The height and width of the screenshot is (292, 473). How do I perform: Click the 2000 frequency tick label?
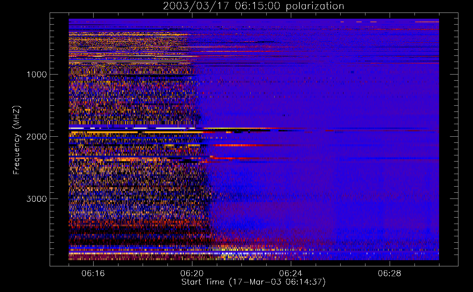click(x=37, y=137)
